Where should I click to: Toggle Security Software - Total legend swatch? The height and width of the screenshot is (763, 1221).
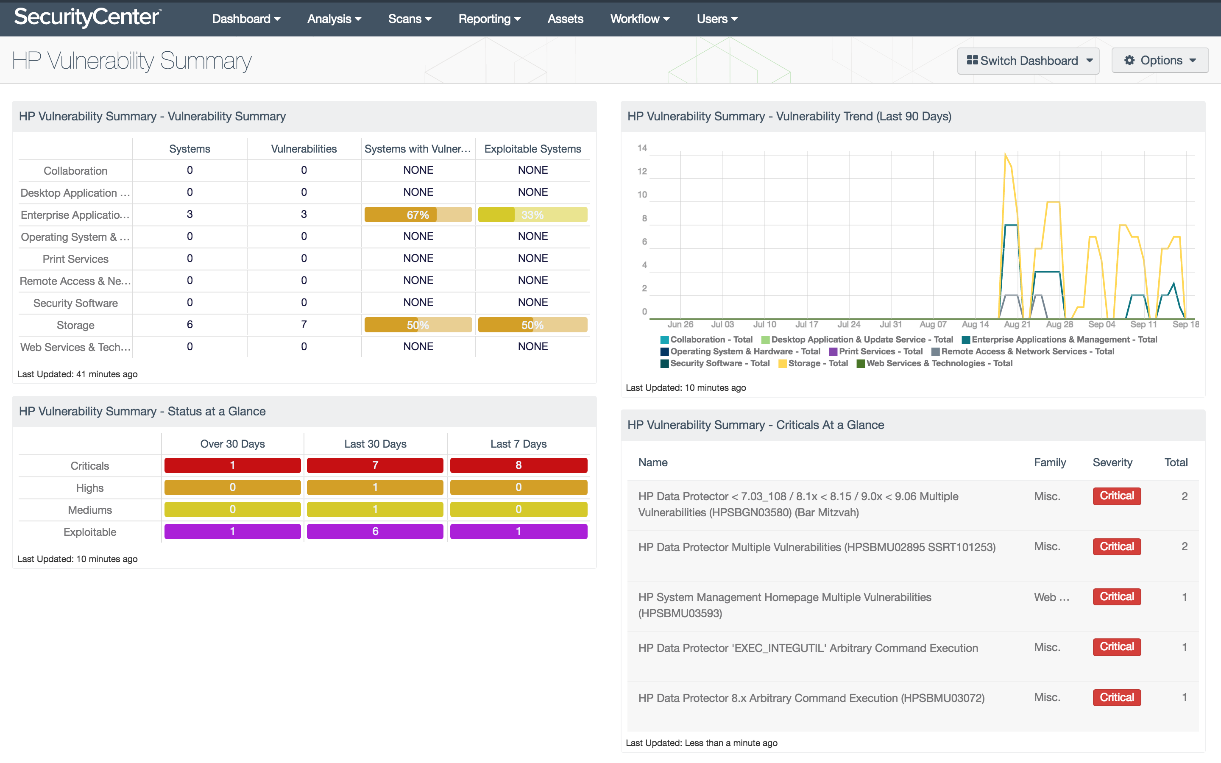click(x=664, y=364)
